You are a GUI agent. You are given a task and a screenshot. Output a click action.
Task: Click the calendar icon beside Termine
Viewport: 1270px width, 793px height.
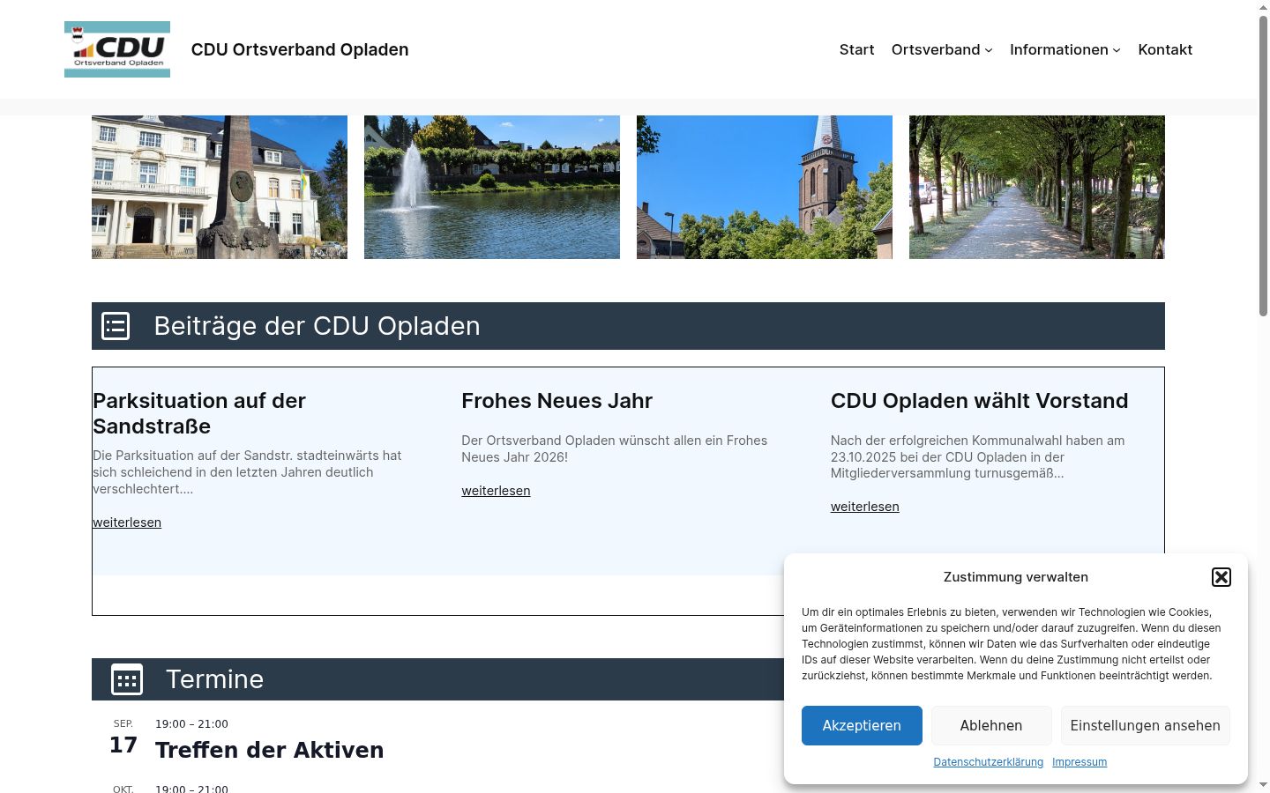pyautogui.click(x=127, y=679)
